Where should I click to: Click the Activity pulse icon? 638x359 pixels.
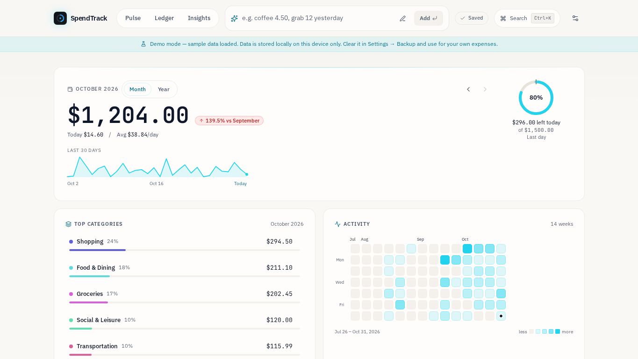point(338,224)
